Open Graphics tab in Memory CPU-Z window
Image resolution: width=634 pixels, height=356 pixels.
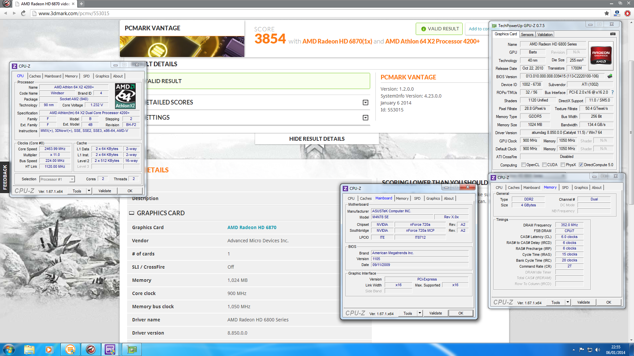coord(581,188)
